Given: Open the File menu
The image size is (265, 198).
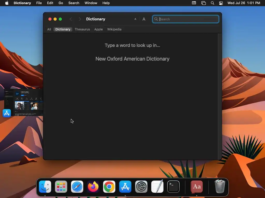Looking at the screenshot, I should 39,3.
